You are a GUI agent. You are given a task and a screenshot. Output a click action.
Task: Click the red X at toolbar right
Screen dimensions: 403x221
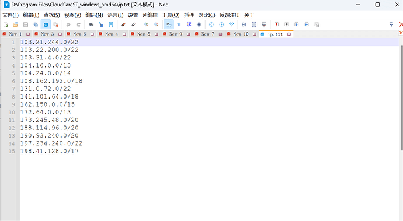(401, 24)
